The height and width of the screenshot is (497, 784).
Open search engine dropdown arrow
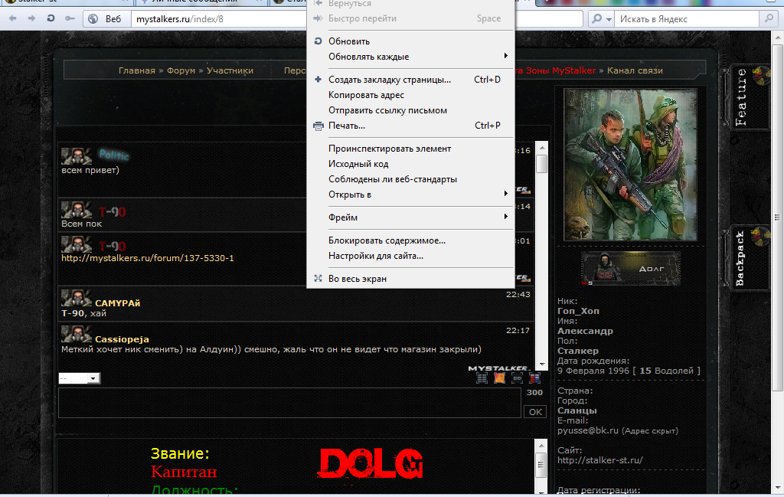click(x=609, y=19)
